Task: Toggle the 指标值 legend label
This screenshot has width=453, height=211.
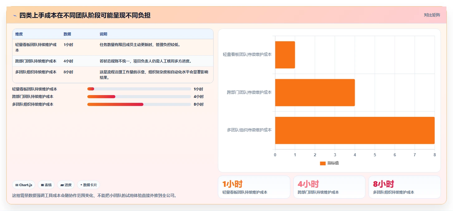Action: [333, 163]
